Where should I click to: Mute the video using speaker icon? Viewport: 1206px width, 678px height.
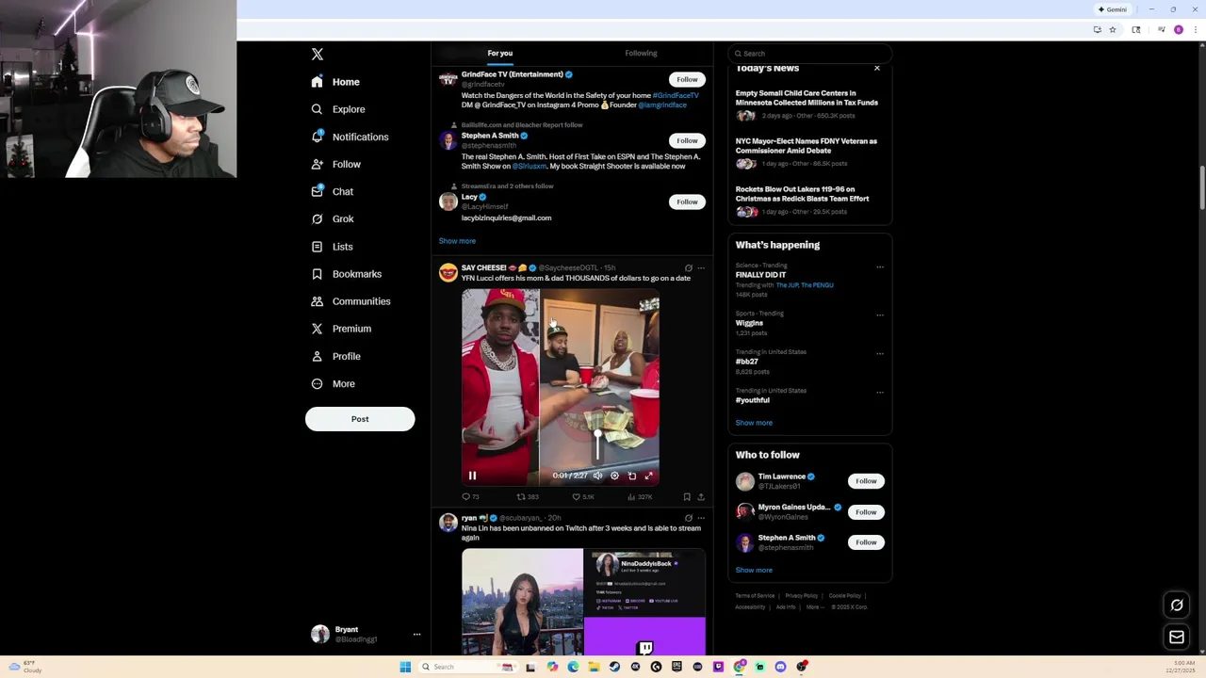[597, 476]
